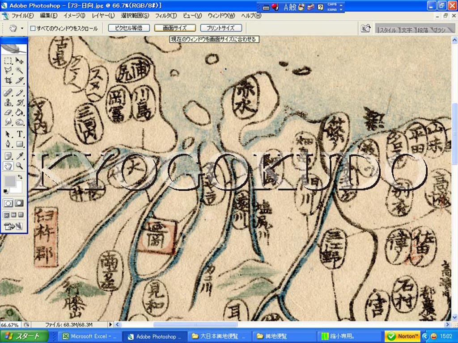Select the Crop tool
The height and width of the screenshot is (343, 458).
[x=8, y=80]
